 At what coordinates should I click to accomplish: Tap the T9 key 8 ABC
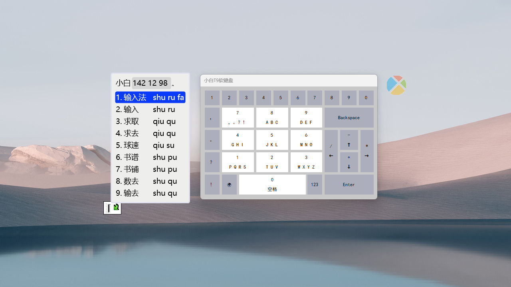272,118
